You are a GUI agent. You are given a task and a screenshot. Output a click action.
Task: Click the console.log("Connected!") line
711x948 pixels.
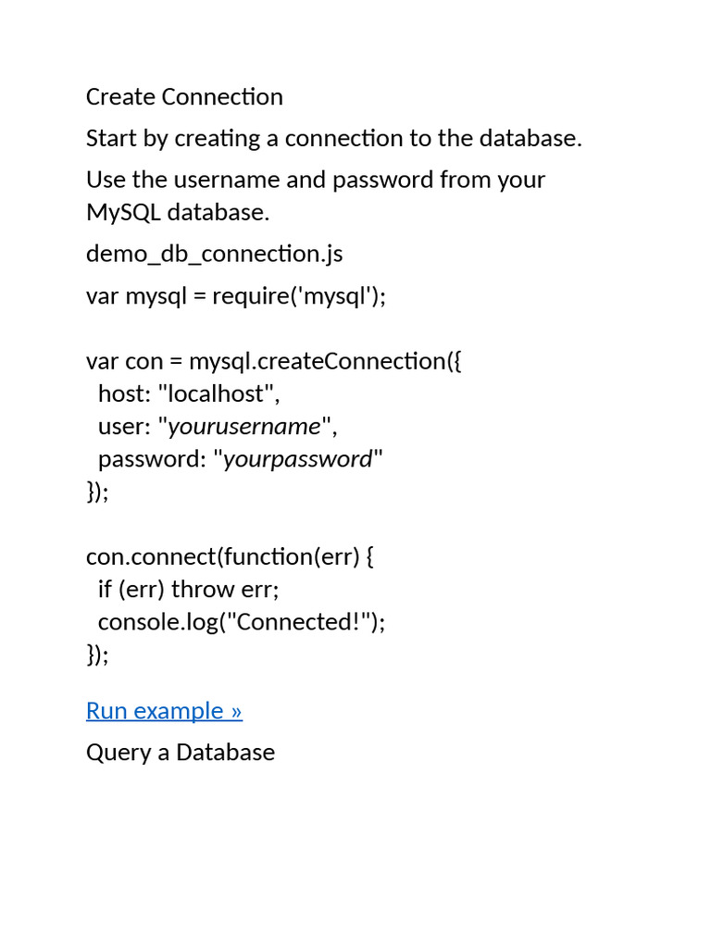(x=241, y=622)
